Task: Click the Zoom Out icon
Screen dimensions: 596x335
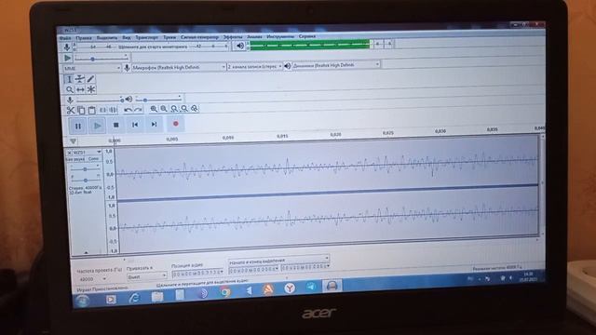Action: (164, 109)
